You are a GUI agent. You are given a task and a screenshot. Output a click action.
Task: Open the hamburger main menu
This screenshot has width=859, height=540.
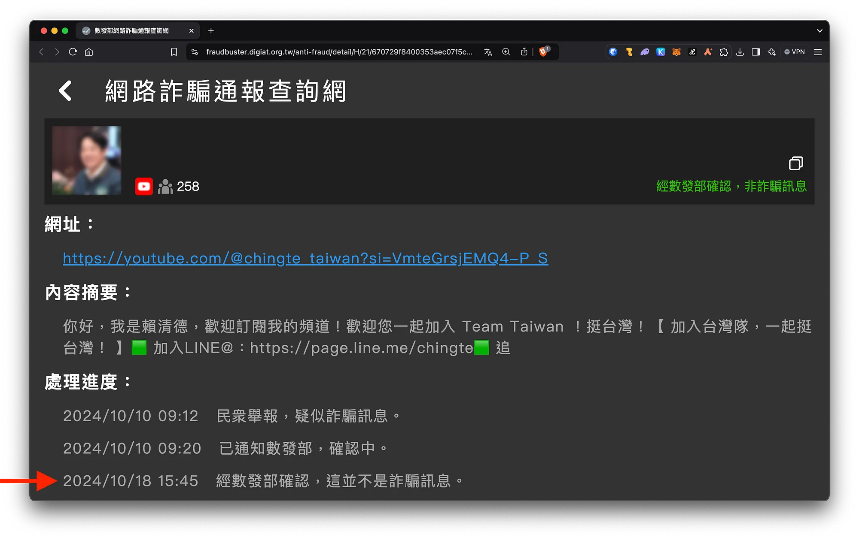[818, 52]
